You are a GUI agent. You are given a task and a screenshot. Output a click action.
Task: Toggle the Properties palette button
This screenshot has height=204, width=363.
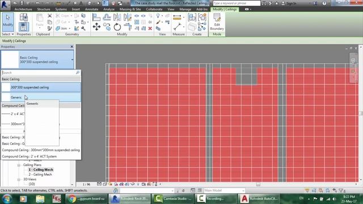coord(24,27)
